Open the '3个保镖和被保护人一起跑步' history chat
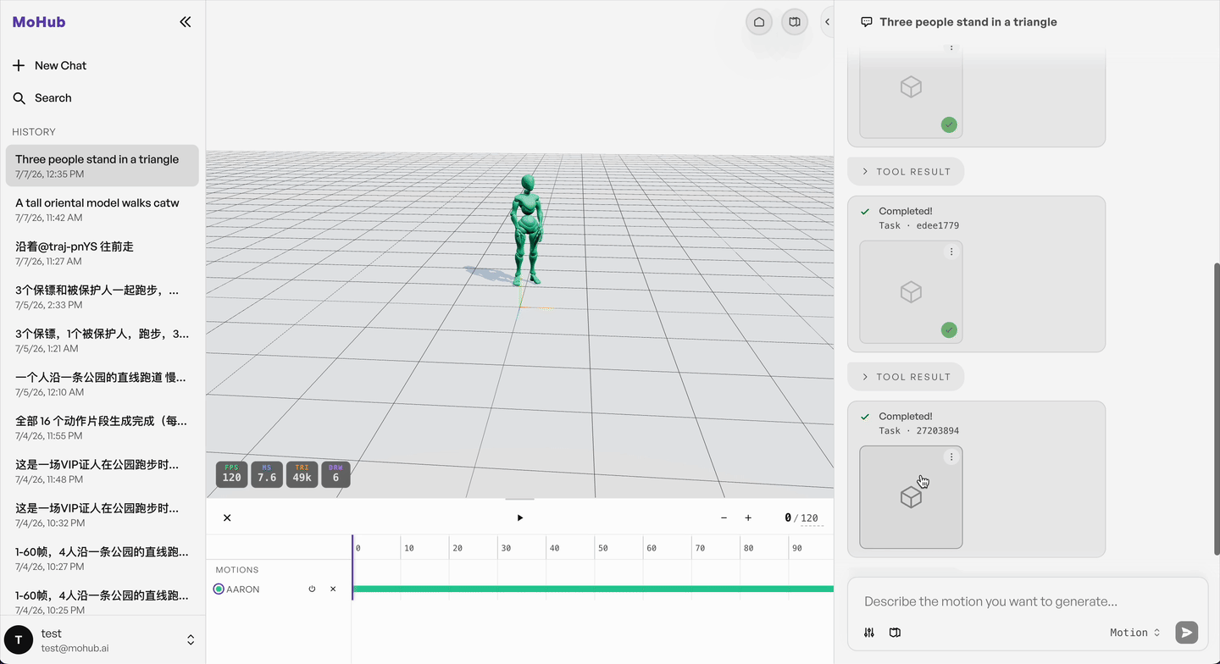 pos(103,296)
